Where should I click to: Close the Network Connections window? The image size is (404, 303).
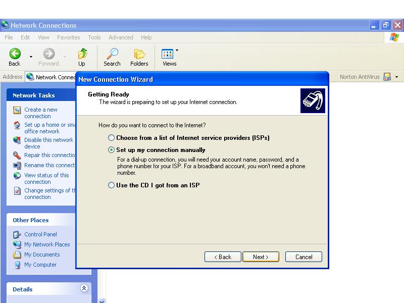pos(397,25)
